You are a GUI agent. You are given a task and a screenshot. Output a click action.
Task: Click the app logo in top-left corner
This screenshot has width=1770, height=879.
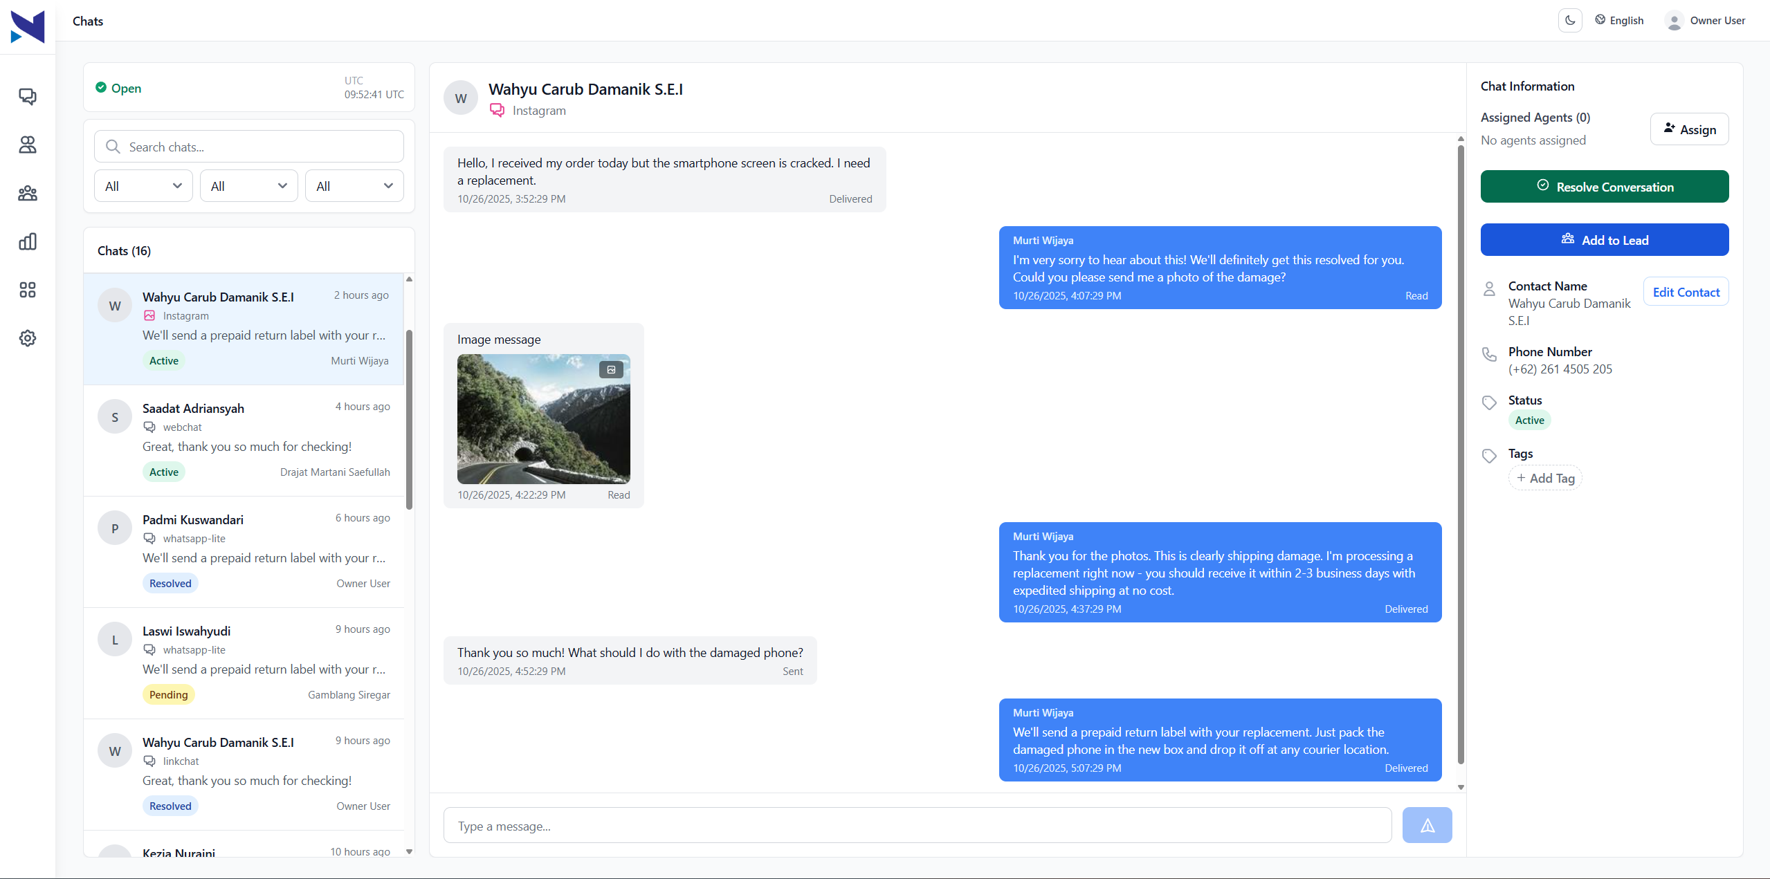pos(28,27)
